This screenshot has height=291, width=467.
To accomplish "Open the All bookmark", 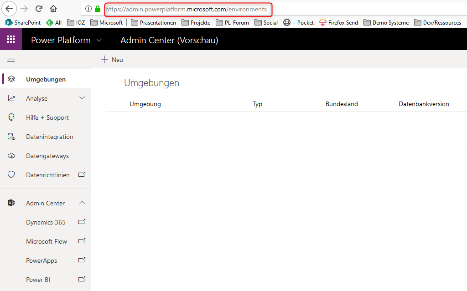I will tap(54, 23).
